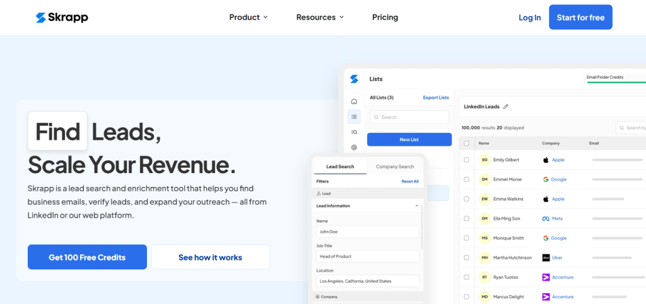Open the home icon in app sidebar
Viewport: 646px width, 304px height.
tap(354, 101)
